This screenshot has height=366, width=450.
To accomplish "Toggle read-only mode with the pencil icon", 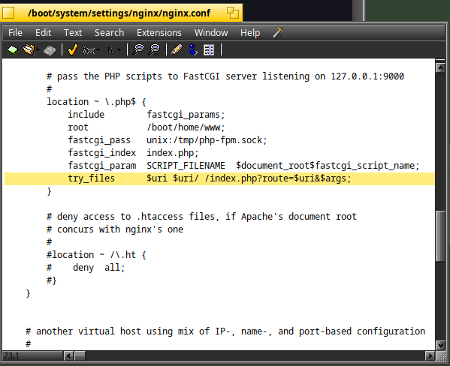I will [177, 49].
